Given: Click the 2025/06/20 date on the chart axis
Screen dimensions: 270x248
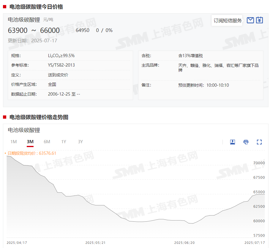Looking at the screenshot, I should pyautogui.click(x=184, y=243).
